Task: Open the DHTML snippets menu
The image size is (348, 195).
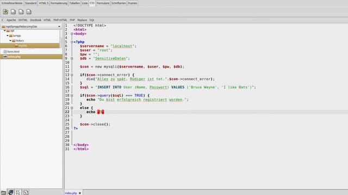Action: (x=23, y=20)
